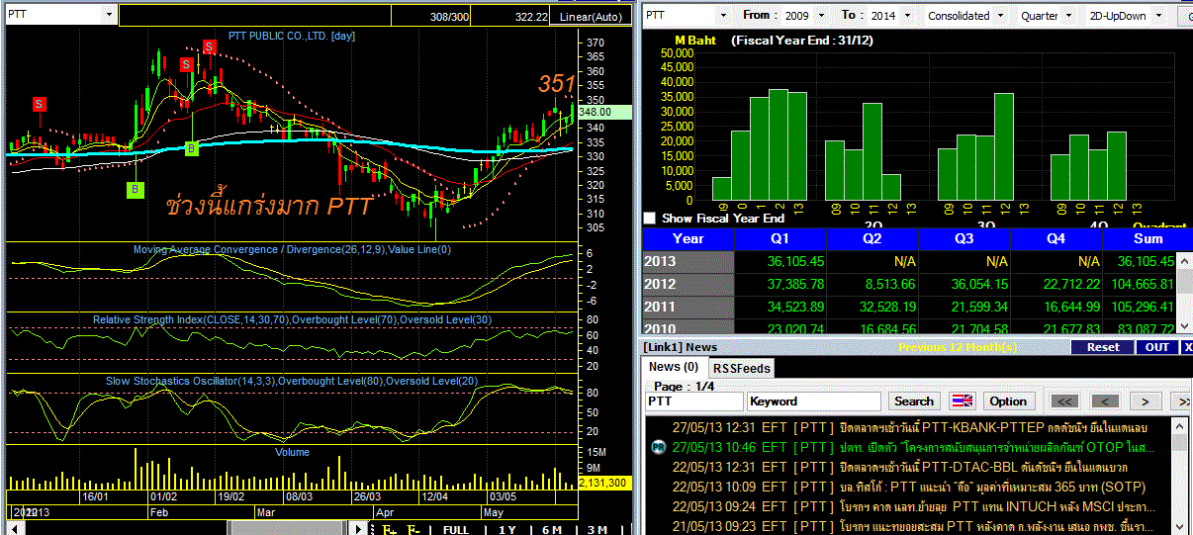1193x535 pixels.
Task: Click the topmost red S sell marker near 365
Action: [210, 46]
